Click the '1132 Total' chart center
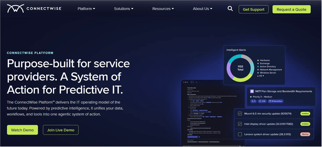 click(x=240, y=68)
